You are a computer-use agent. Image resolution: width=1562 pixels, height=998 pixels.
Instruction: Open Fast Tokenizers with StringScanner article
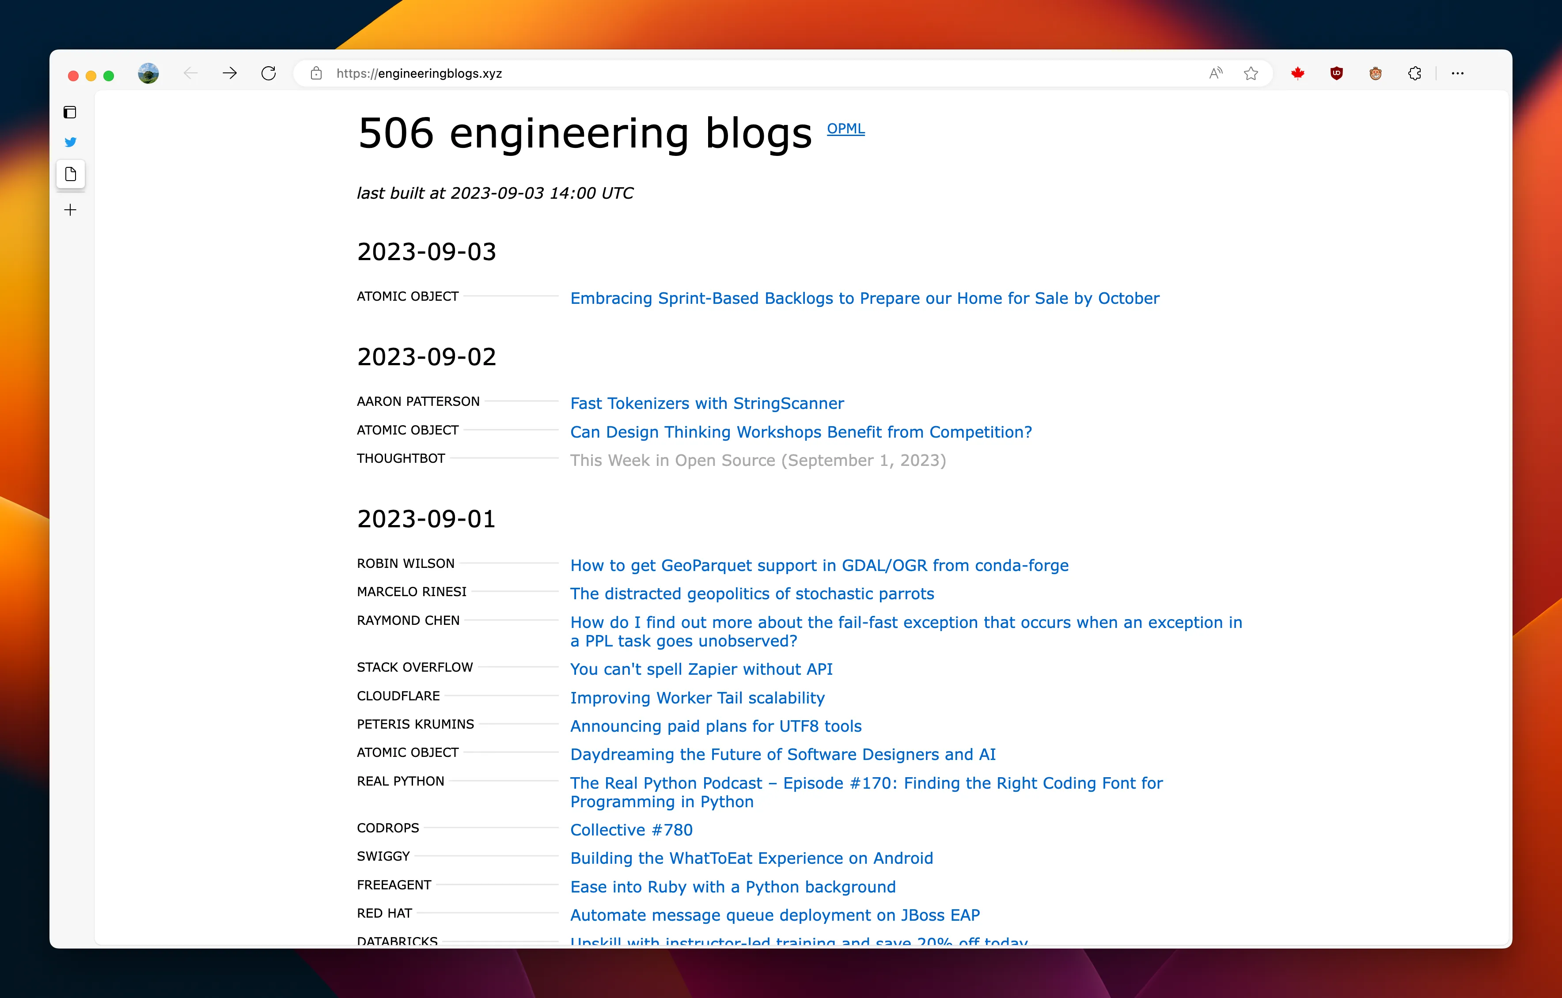(706, 403)
